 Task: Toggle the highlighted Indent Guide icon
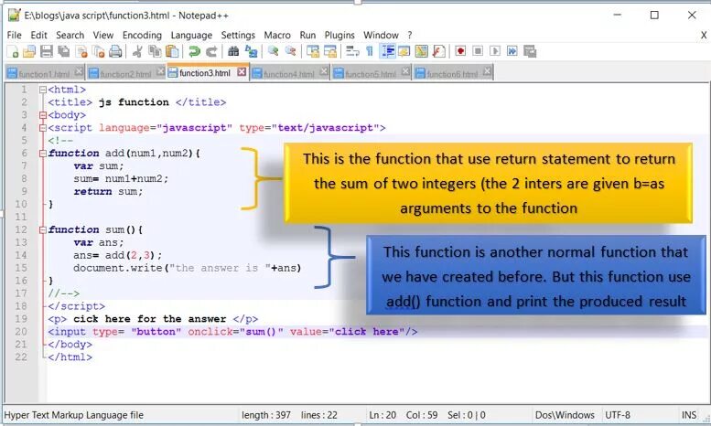point(387,52)
